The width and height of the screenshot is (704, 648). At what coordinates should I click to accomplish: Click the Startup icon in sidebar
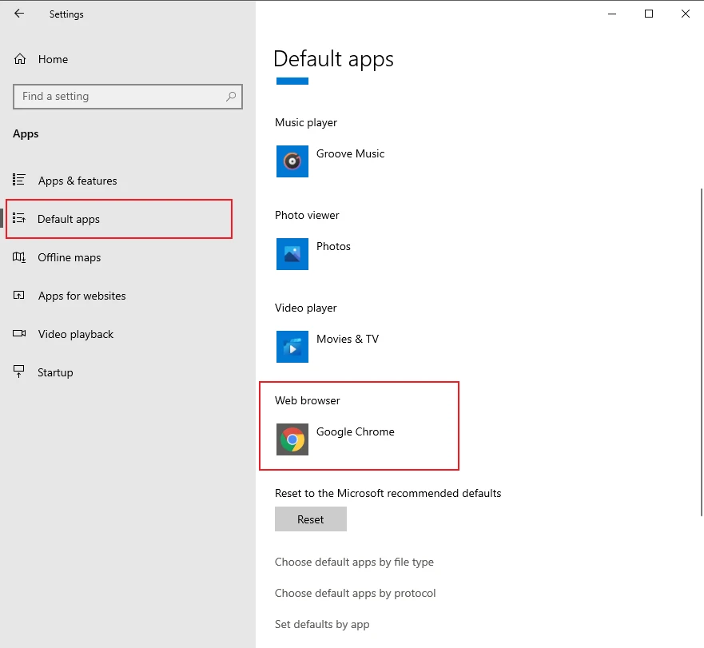[x=19, y=372]
